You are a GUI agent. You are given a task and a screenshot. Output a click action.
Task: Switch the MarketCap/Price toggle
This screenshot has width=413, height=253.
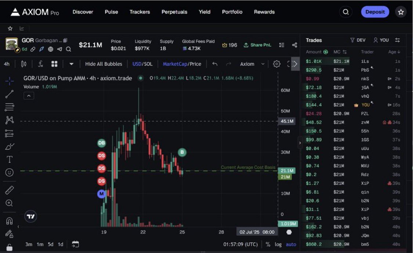click(182, 64)
